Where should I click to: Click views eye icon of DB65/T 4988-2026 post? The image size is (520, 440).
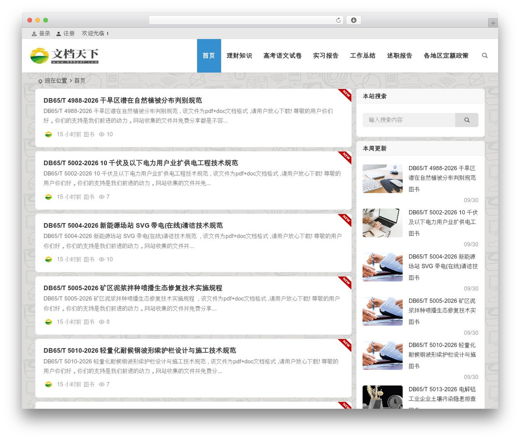102,134
